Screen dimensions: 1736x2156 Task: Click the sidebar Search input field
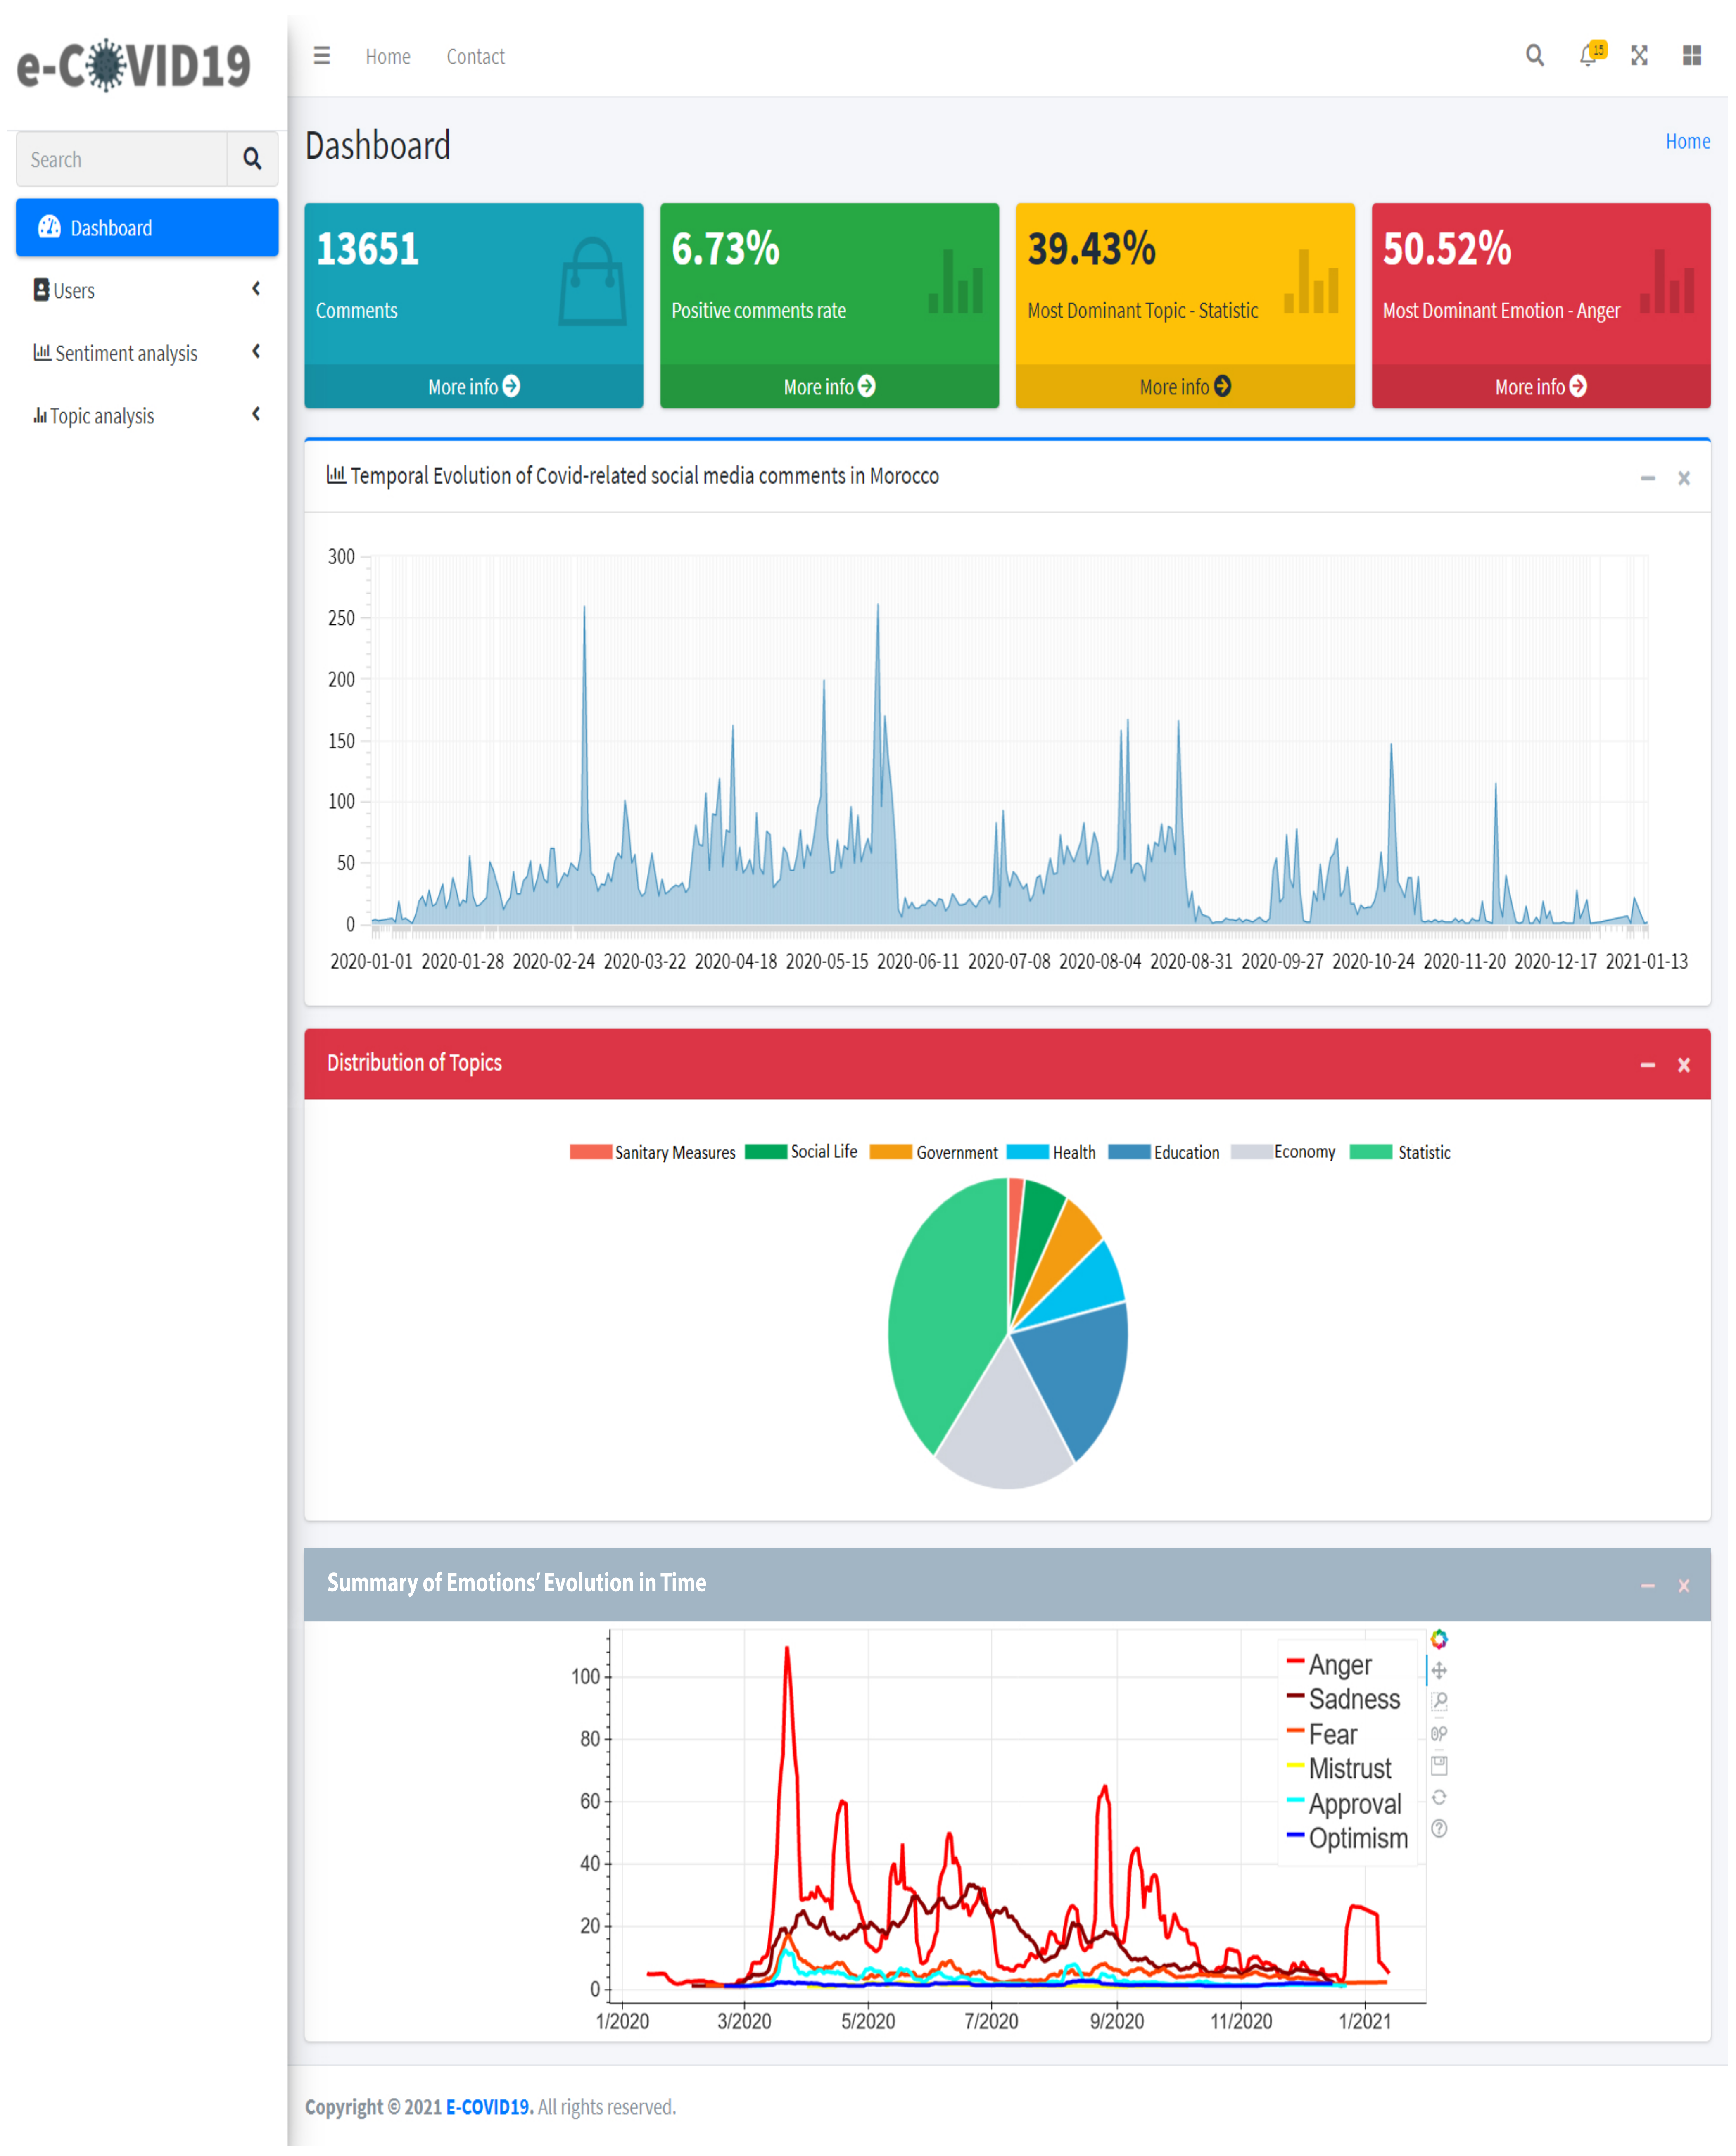pyautogui.click(x=122, y=160)
